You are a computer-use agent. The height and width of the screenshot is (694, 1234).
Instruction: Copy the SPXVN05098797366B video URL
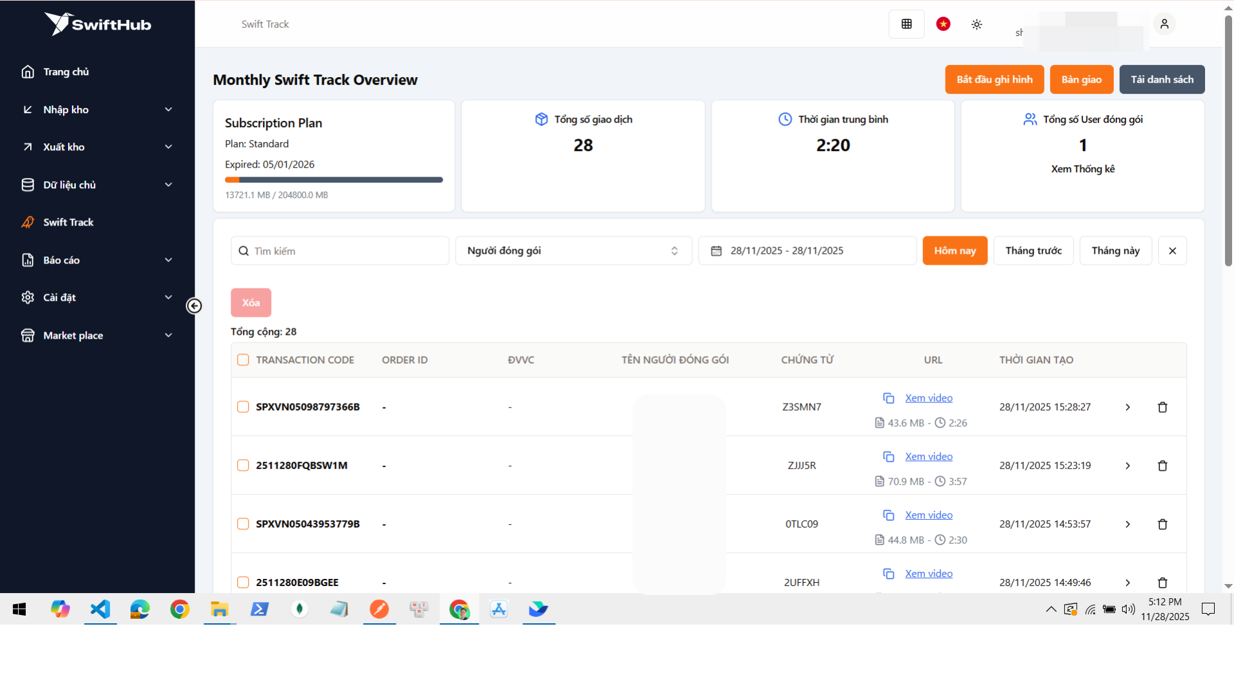[x=889, y=398]
